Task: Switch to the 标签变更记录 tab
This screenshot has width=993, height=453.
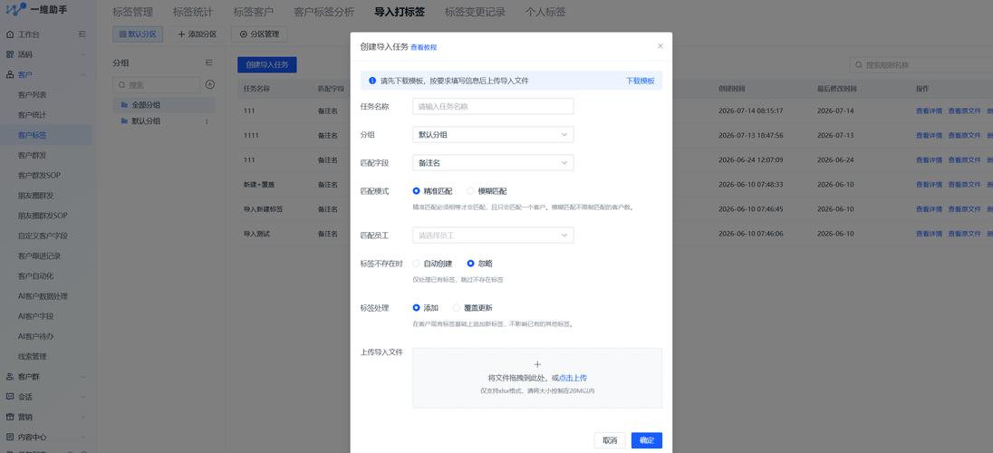Action: (x=475, y=12)
